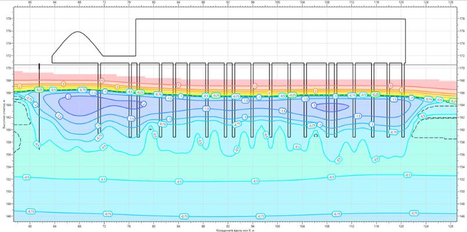The image size is (467, 232).
Task: Click the orange 2 label at far left
Action: tap(20, 86)
